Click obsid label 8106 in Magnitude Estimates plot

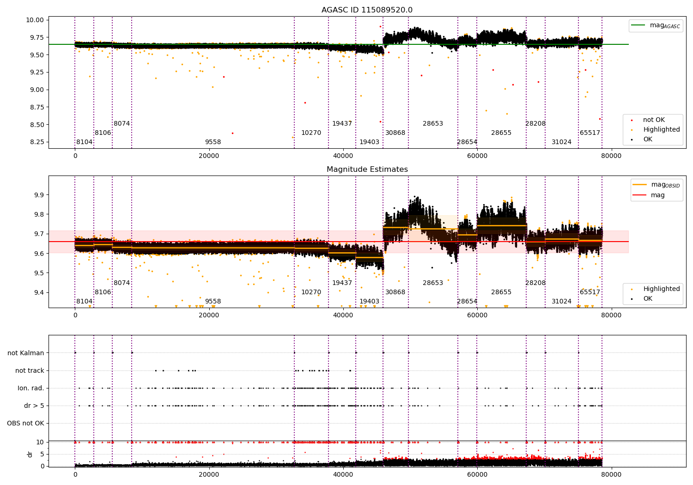point(103,292)
